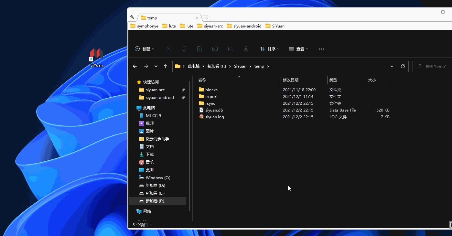Click SiYuan in the address breadcrumb
452x236 pixels.
tap(240, 66)
